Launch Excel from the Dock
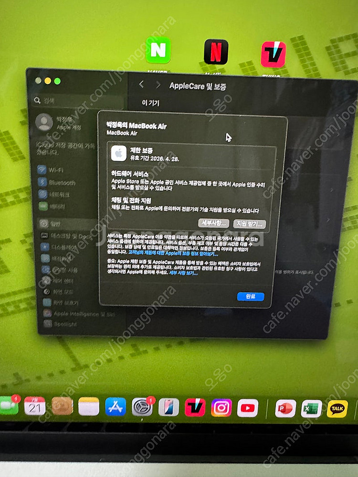Screen dimensions: 358x477 [x=311, y=409]
